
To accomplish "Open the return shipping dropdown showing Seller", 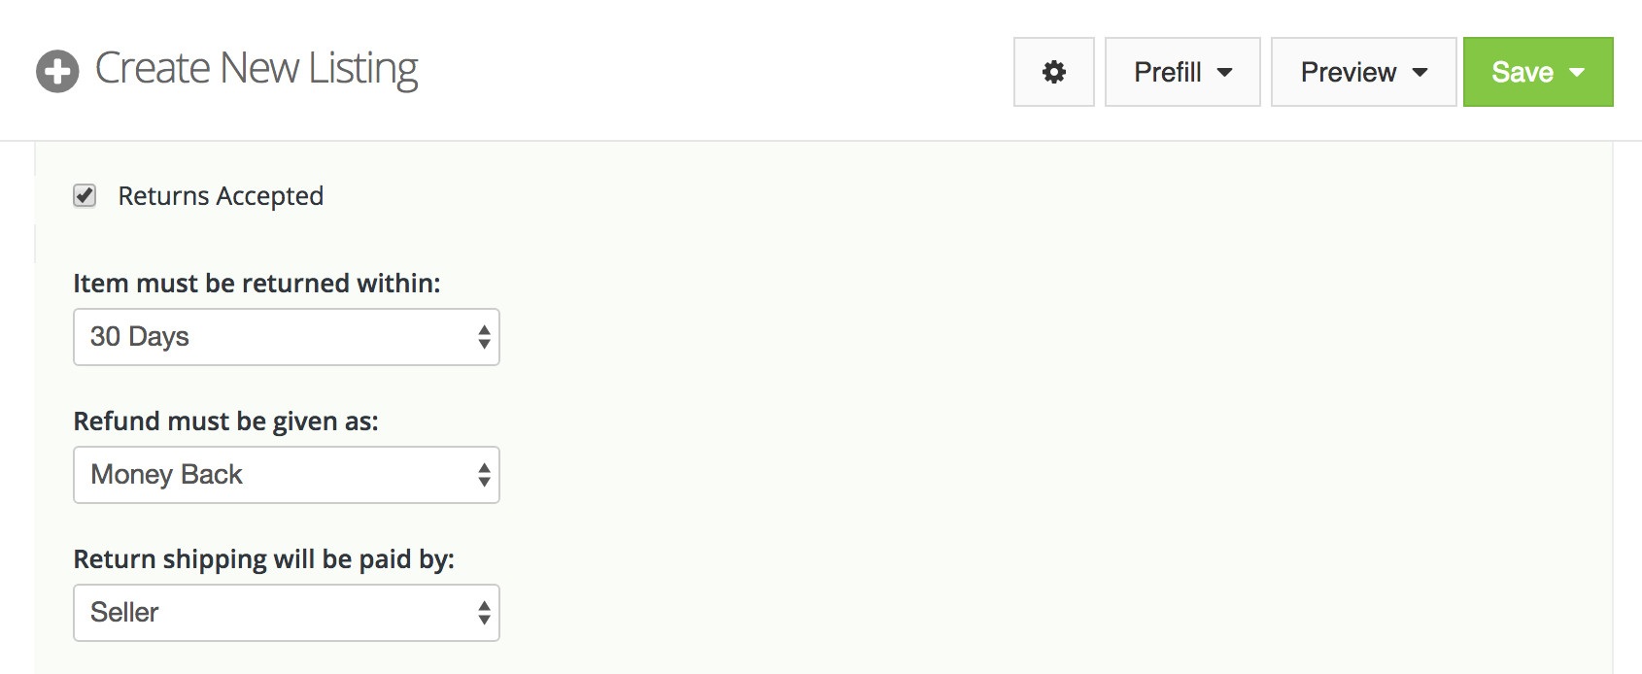I will (x=285, y=613).
